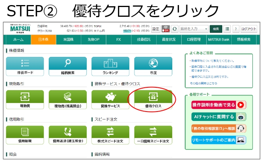
Task: Open FAQ about 配当金 in 証券口座
Action: tap(219, 69)
